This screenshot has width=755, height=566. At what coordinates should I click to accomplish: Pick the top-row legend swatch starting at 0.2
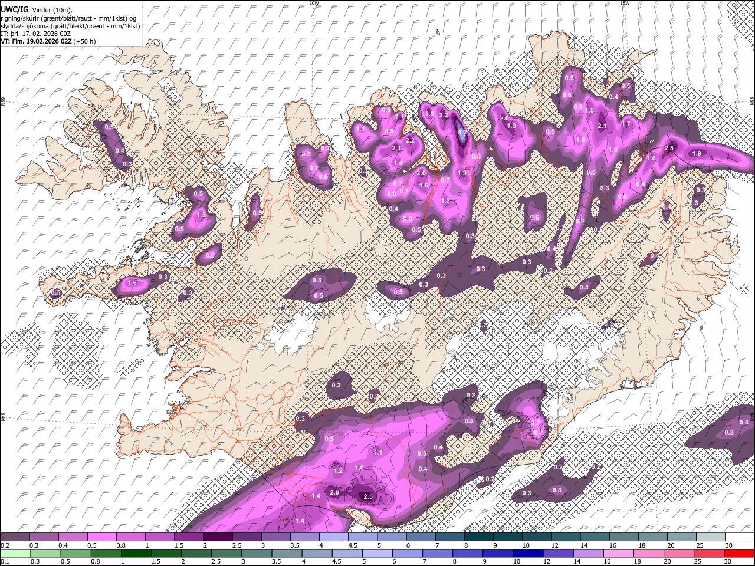(15, 537)
